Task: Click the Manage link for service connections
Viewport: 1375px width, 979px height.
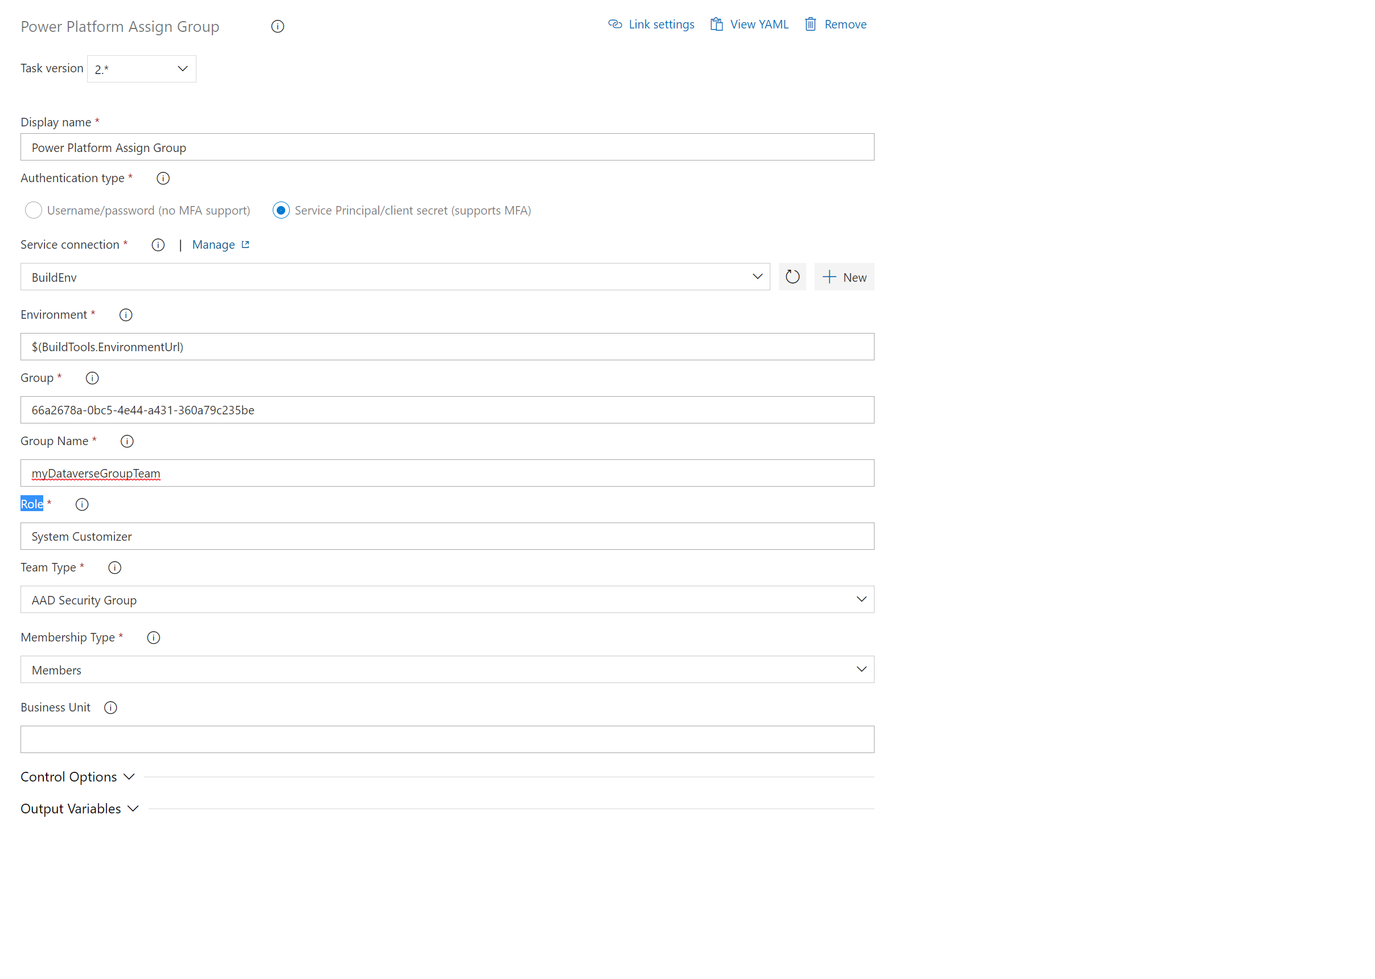Action: point(214,244)
